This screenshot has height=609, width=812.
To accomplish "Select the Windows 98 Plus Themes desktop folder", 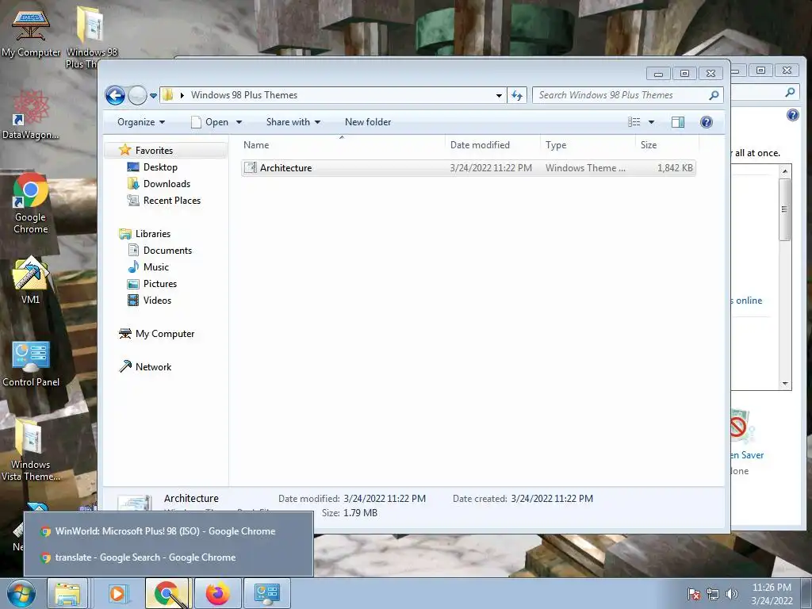I will 91,37.
